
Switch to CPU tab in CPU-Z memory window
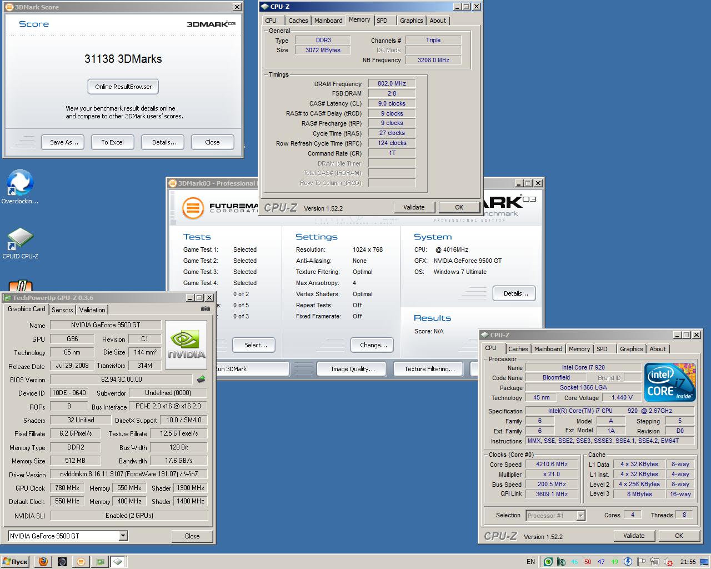[x=271, y=21]
